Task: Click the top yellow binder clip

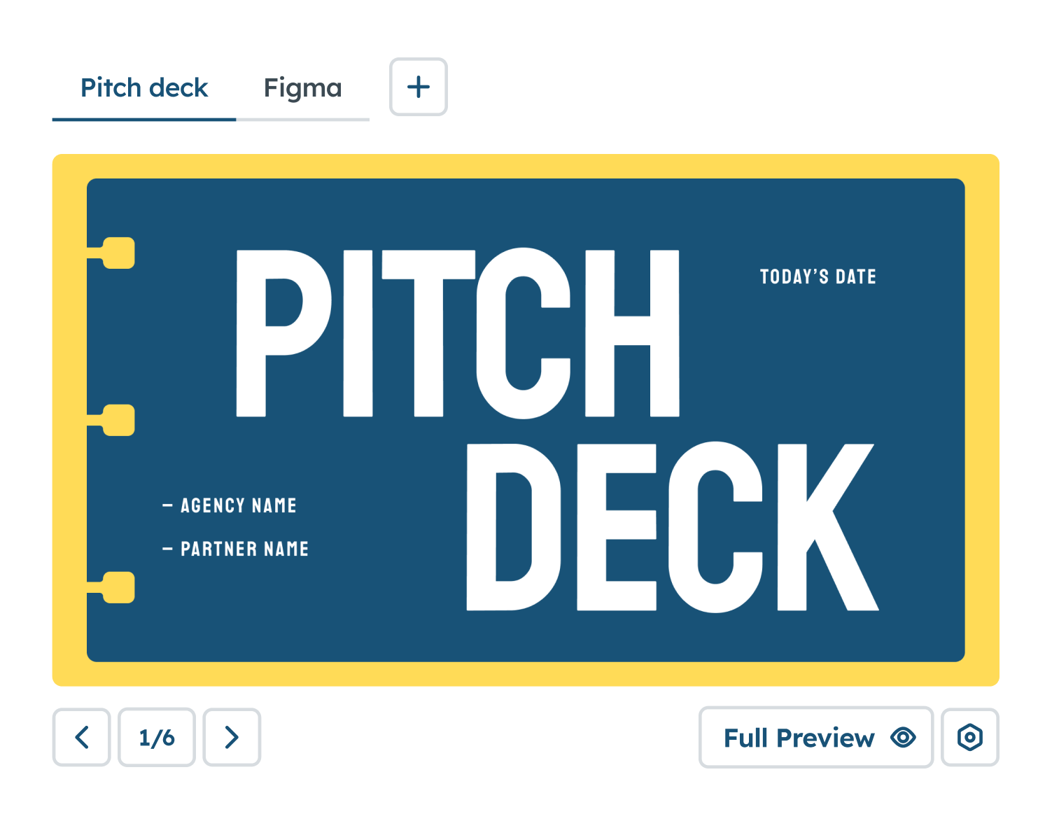Action: coord(118,253)
